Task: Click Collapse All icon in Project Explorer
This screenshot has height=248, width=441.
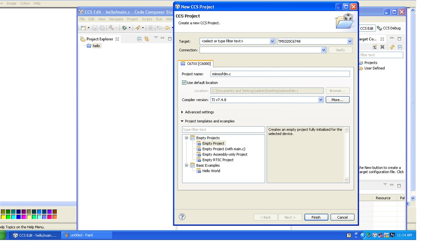Action: coord(139,39)
